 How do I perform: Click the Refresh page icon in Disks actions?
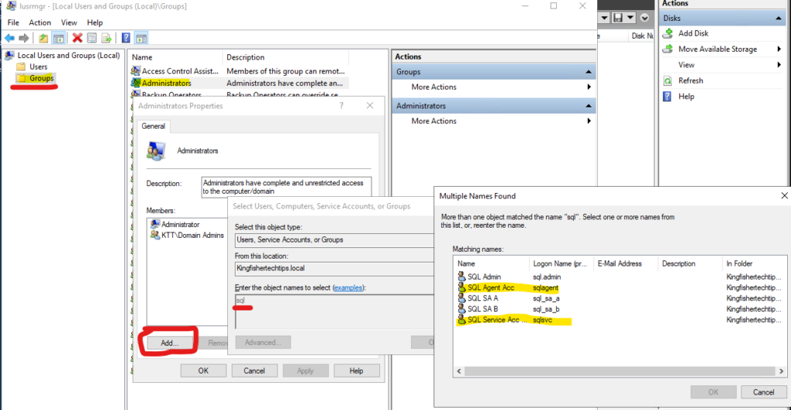667,81
